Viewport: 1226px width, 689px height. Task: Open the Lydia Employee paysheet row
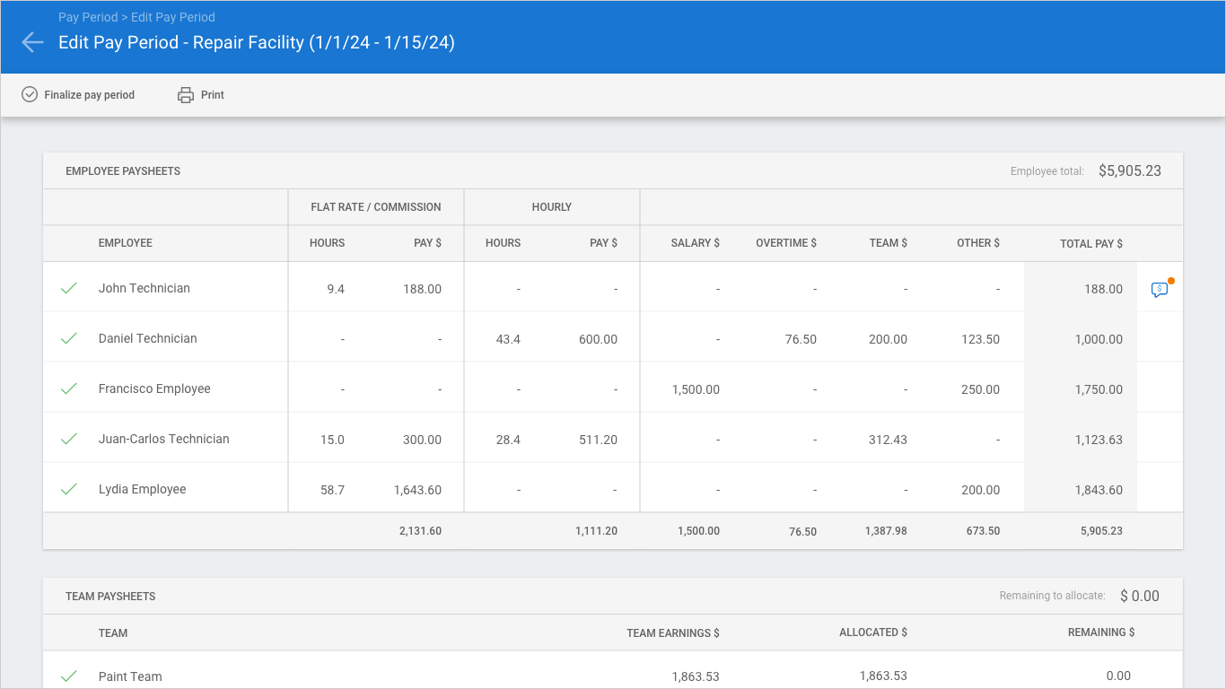click(x=142, y=489)
